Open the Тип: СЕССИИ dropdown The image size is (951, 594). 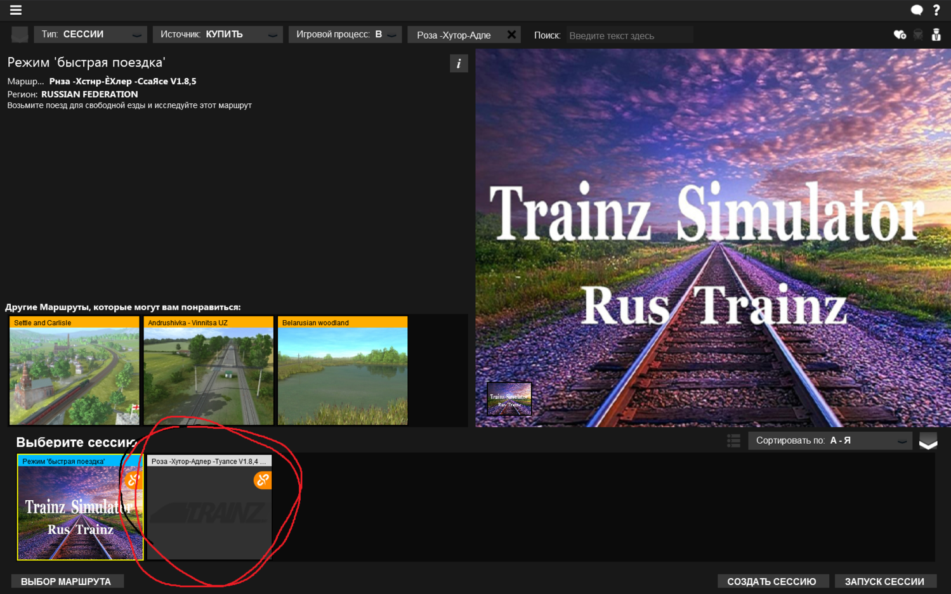(91, 35)
